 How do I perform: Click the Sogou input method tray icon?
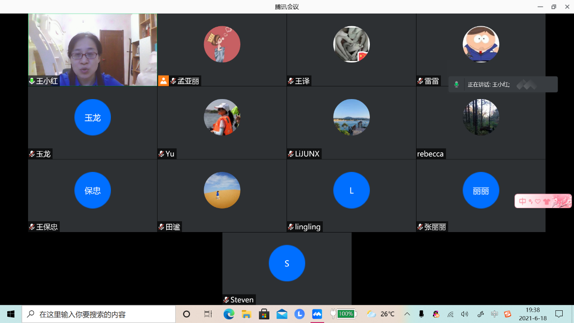click(507, 314)
